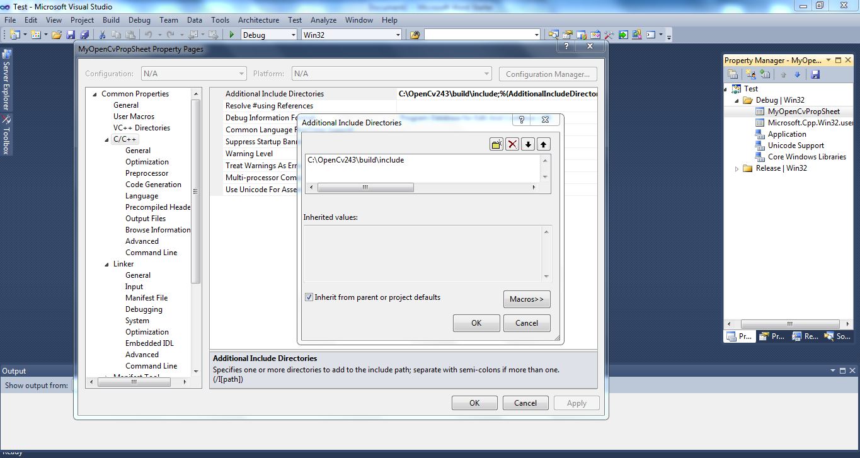The width and height of the screenshot is (860, 458).
Task: Click the Open File folder icon
Action: tap(57, 35)
